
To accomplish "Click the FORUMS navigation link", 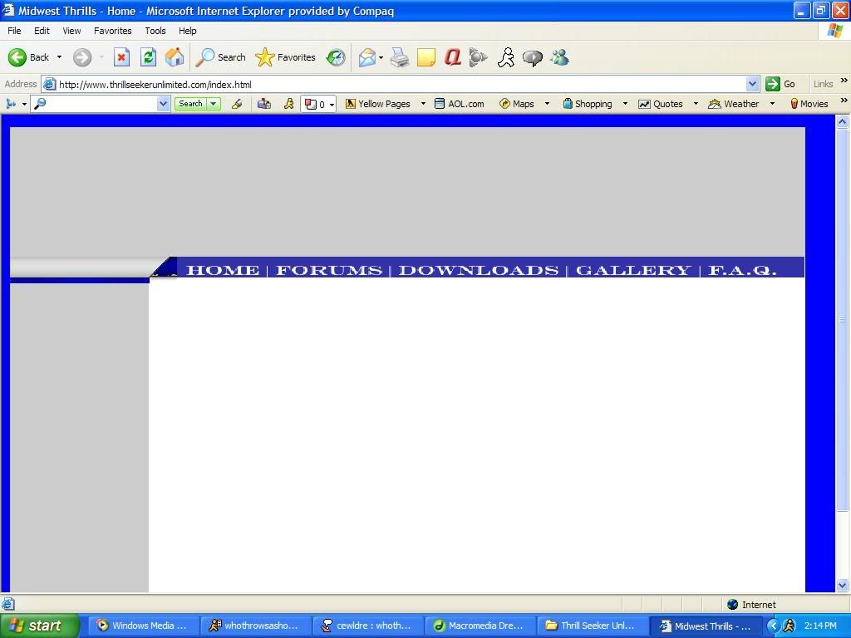I will pos(328,270).
